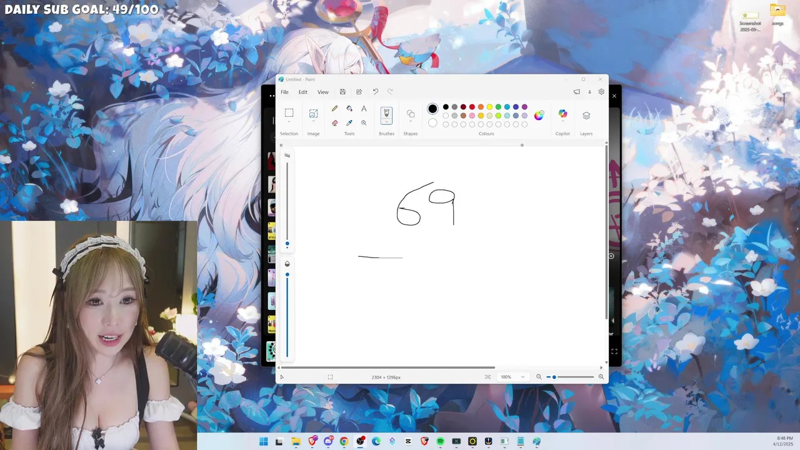This screenshot has width=800, height=450.
Task: Pick the green colour swatch
Action: tap(498, 107)
